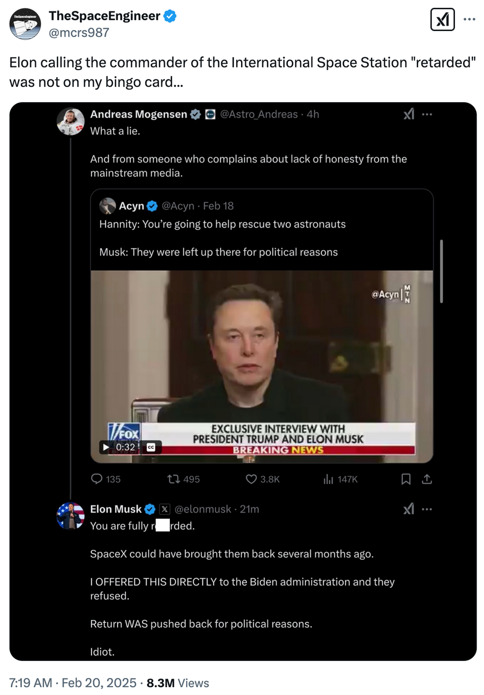
Task: Click the reply icon with 135 replies
Action: pyautogui.click(x=97, y=479)
